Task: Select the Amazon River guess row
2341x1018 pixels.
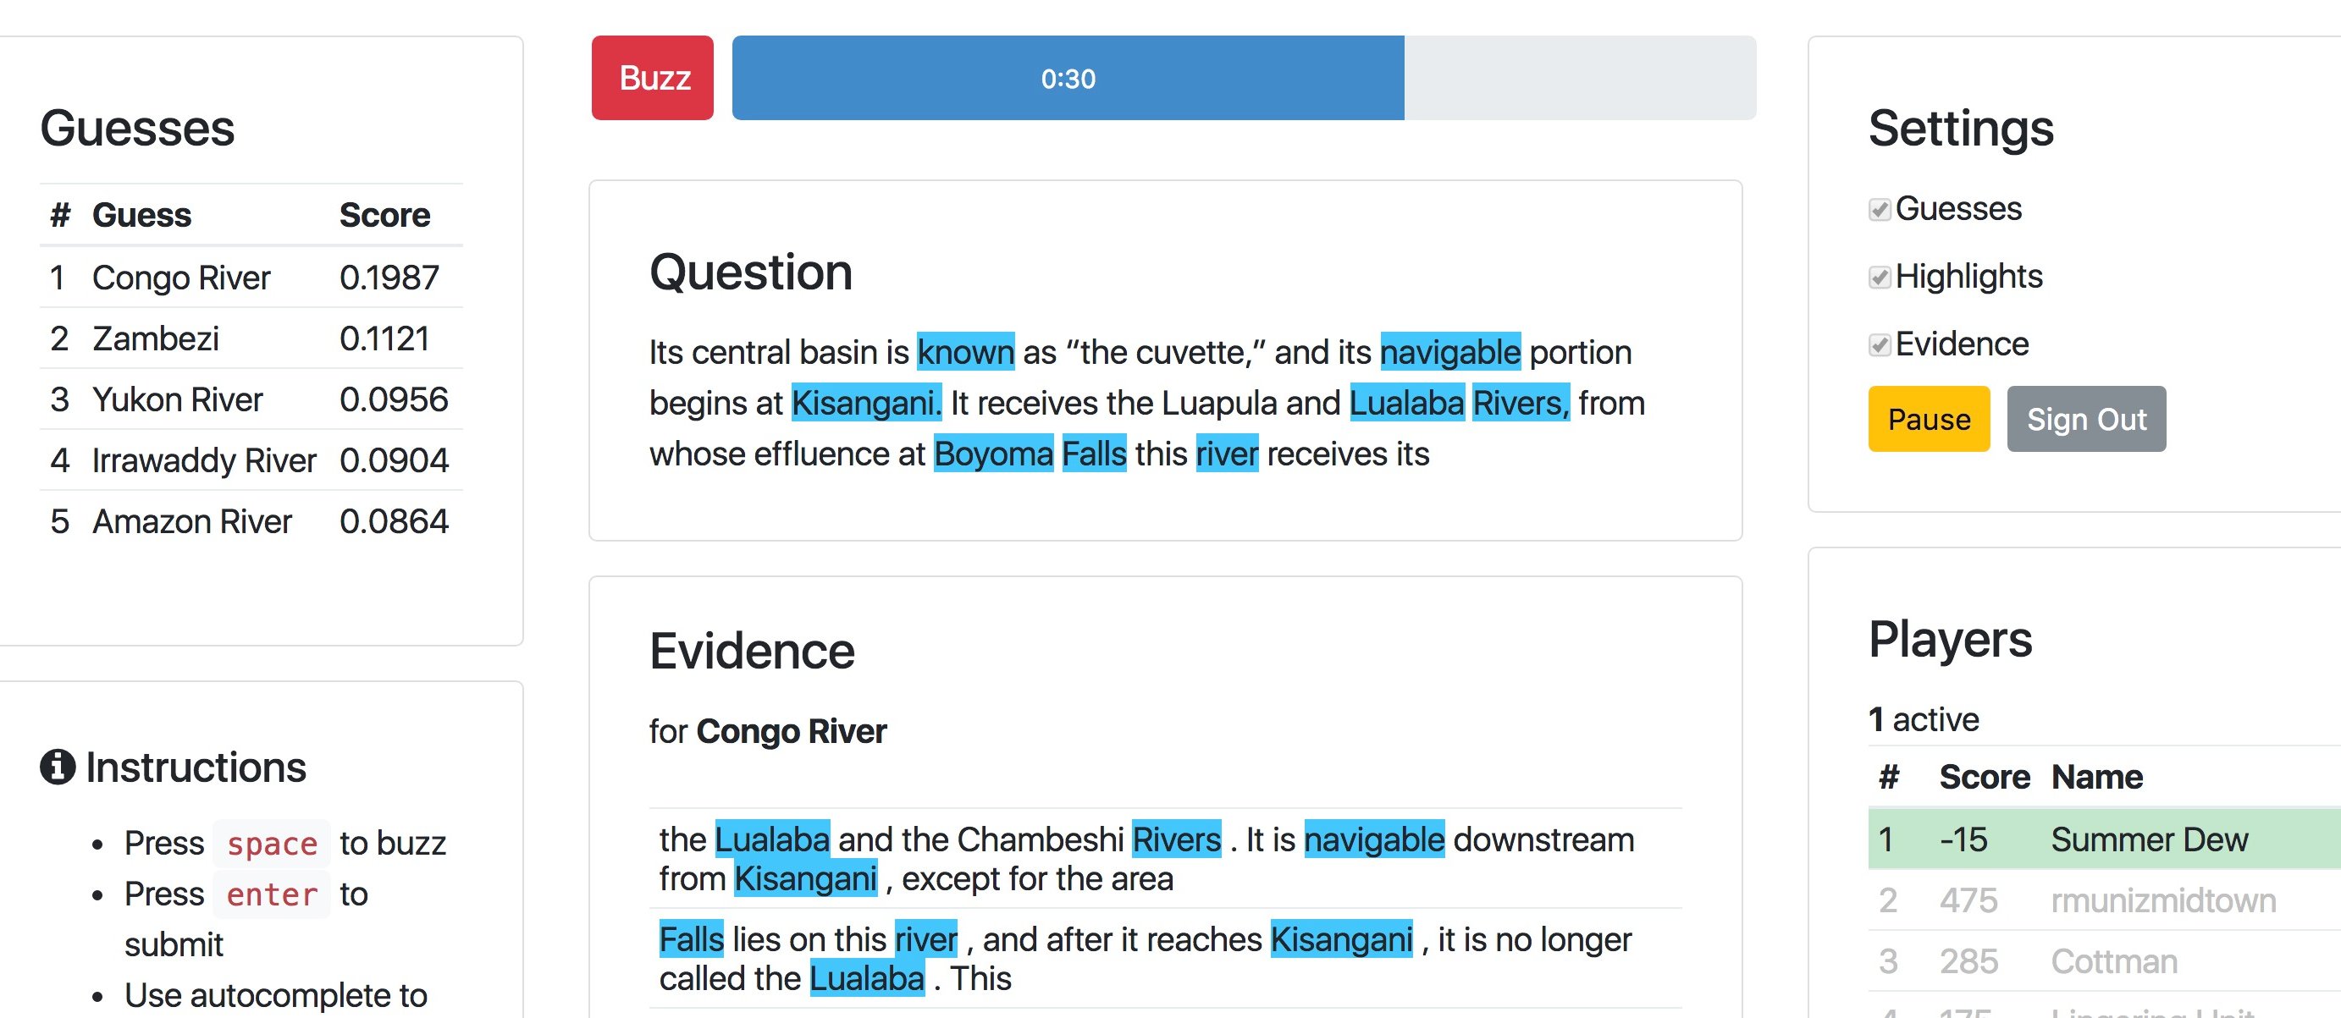Action: (250, 520)
